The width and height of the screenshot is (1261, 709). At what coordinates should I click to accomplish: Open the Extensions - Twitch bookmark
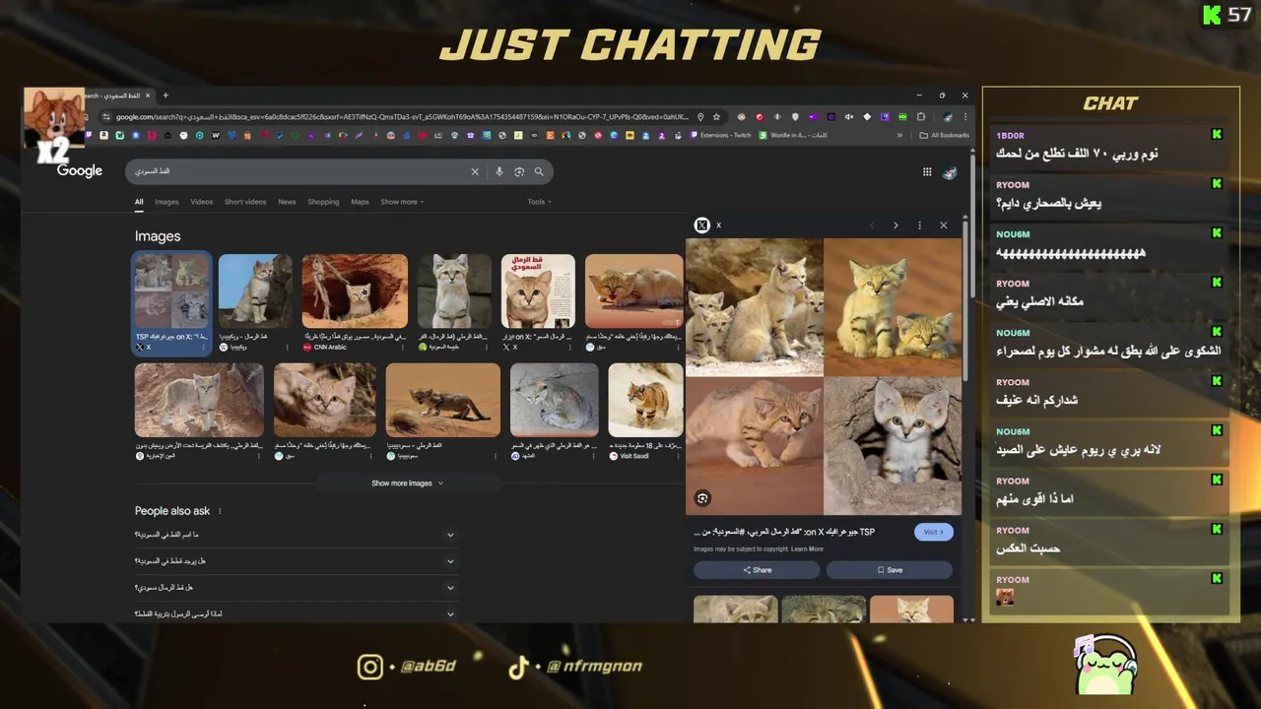pyautogui.click(x=720, y=135)
